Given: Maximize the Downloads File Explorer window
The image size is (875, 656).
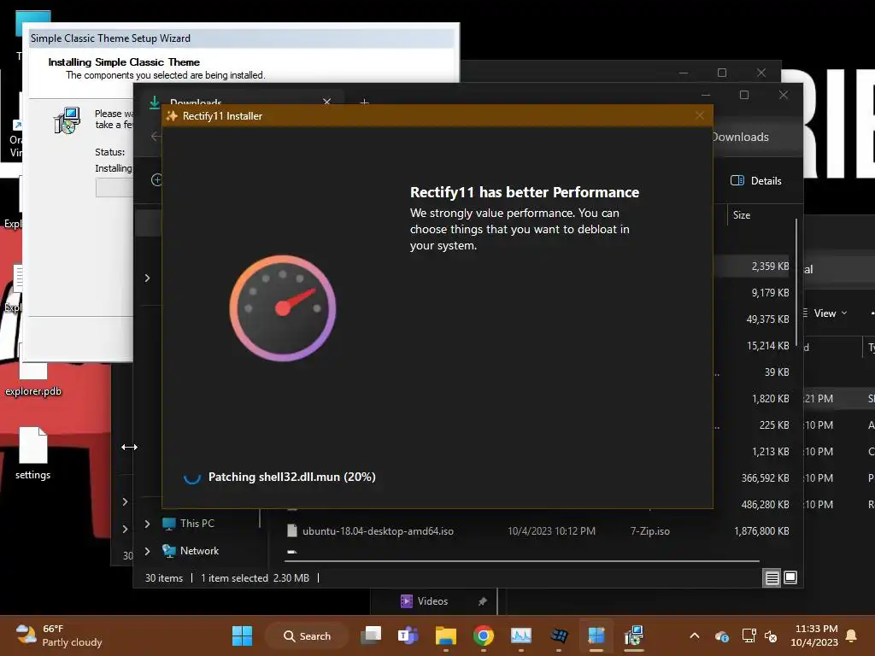Looking at the screenshot, I should pyautogui.click(x=744, y=95).
